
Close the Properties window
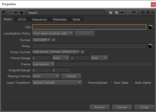pos(153,5)
